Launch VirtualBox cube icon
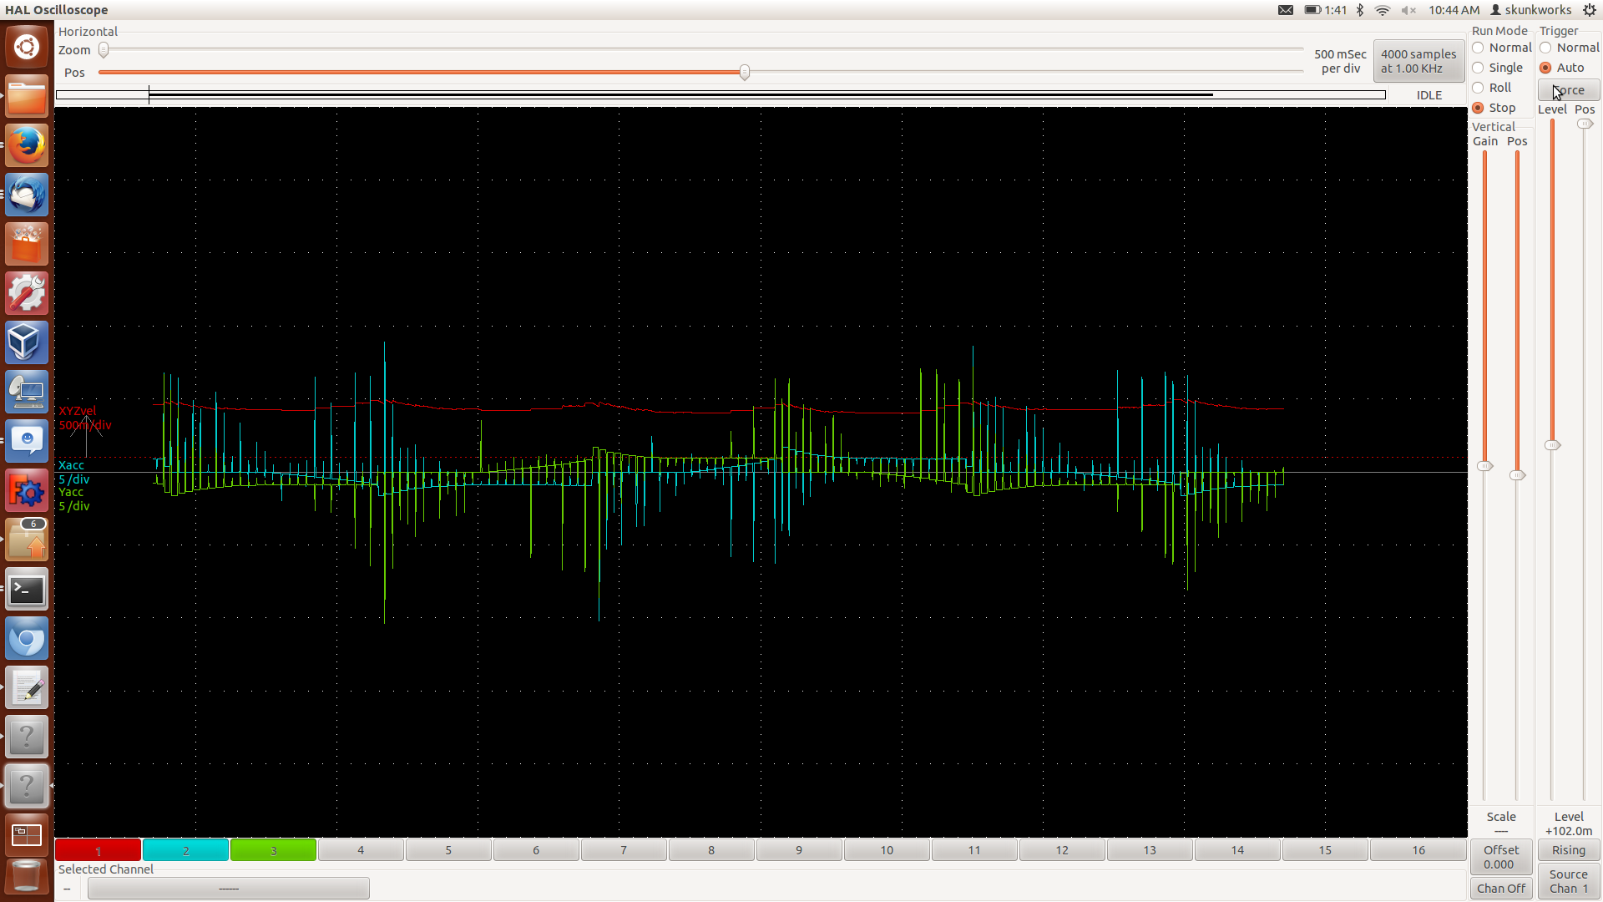Viewport: 1603px width, 902px height. click(x=27, y=342)
